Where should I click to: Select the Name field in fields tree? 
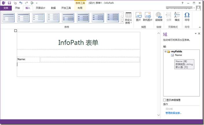(176, 55)
